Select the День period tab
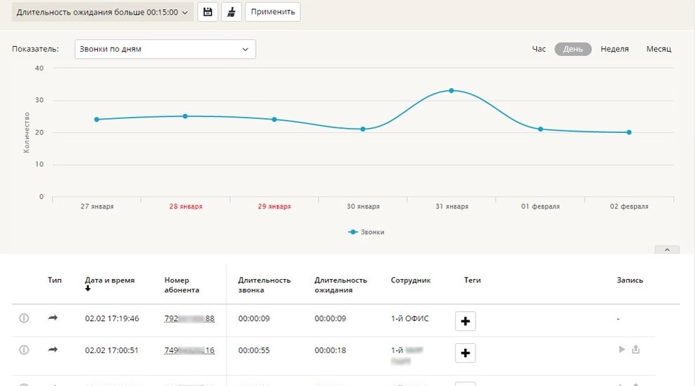This screenshot has height=386, width=695. tap(573, 49)
